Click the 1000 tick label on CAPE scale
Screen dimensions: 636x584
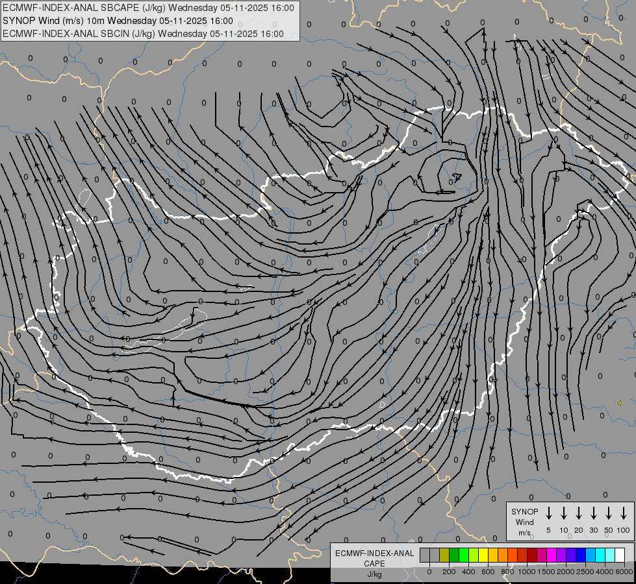[527, 572]
